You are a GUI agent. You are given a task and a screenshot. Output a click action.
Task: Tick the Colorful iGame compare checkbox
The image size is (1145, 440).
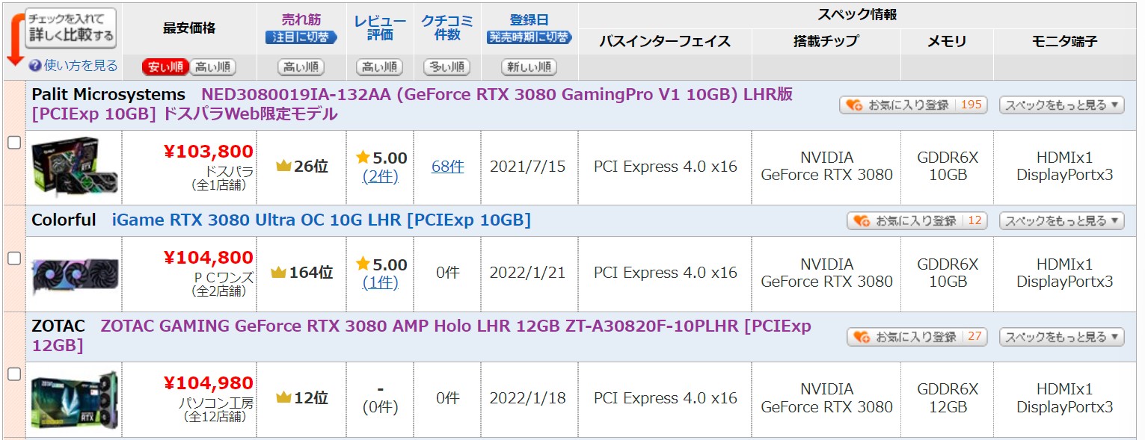coord(14,258)
